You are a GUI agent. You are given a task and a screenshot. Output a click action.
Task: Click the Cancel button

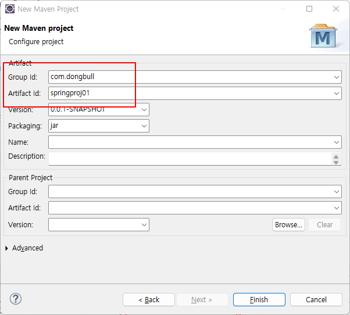click(316, 300)
